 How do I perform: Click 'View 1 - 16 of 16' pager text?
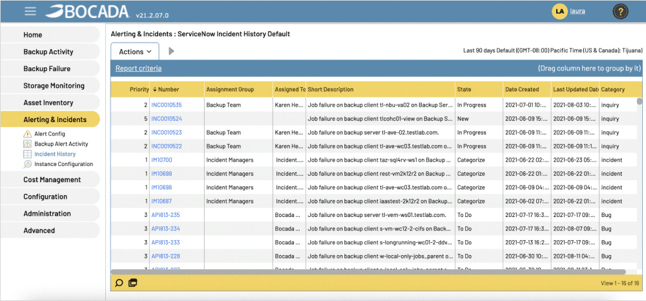pos(620,284)
